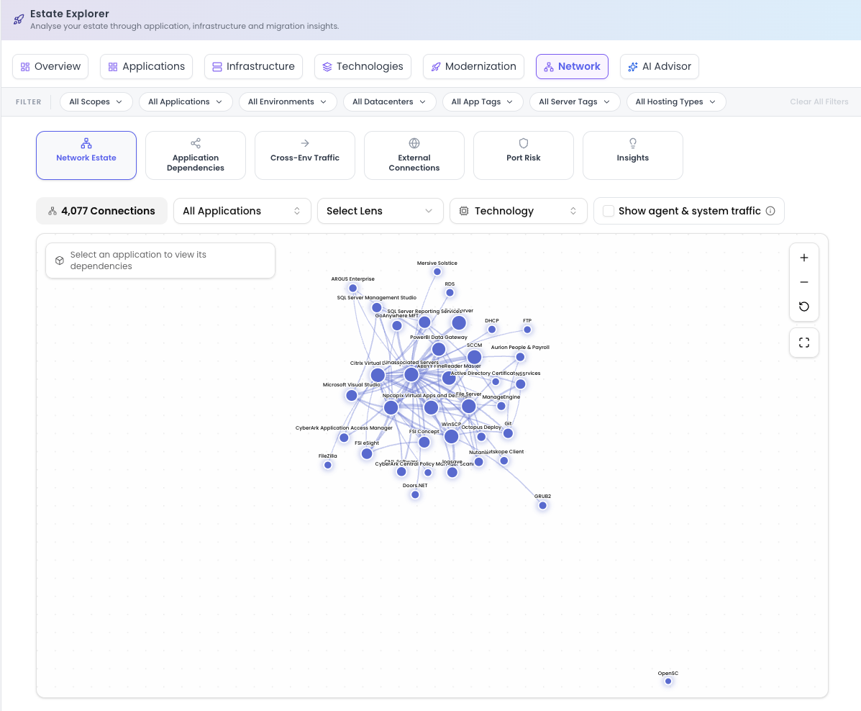Viewport: 861px width, 711px height.
Task: Select the PowerBI Data Gateway node
Action: click(x=439, y=349)
